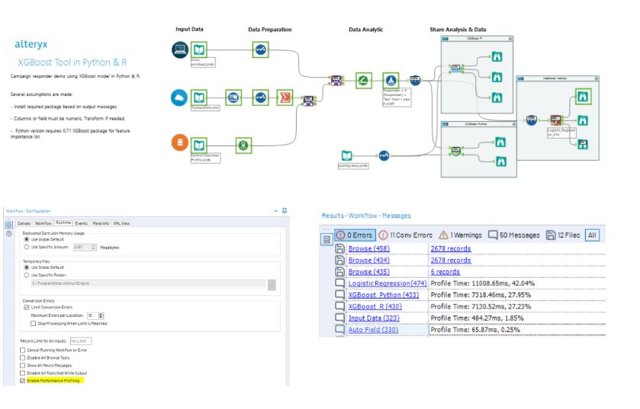Switch to the Canvas tab
The image size is (640, 409).
(24, 223)
